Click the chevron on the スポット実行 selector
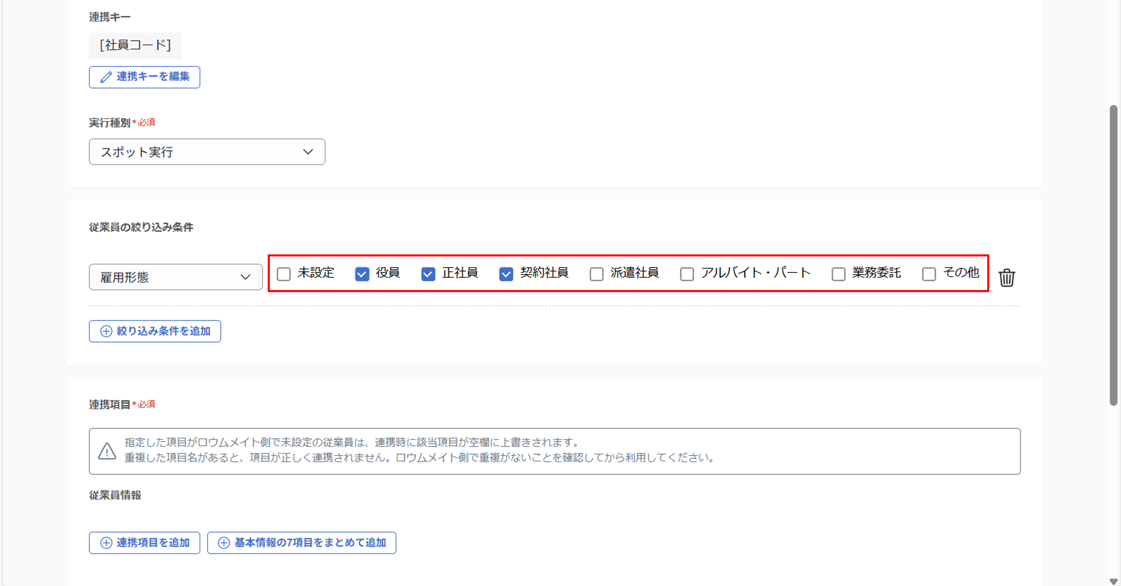The width and height of the screenshot is (1121, 586). 308,152
